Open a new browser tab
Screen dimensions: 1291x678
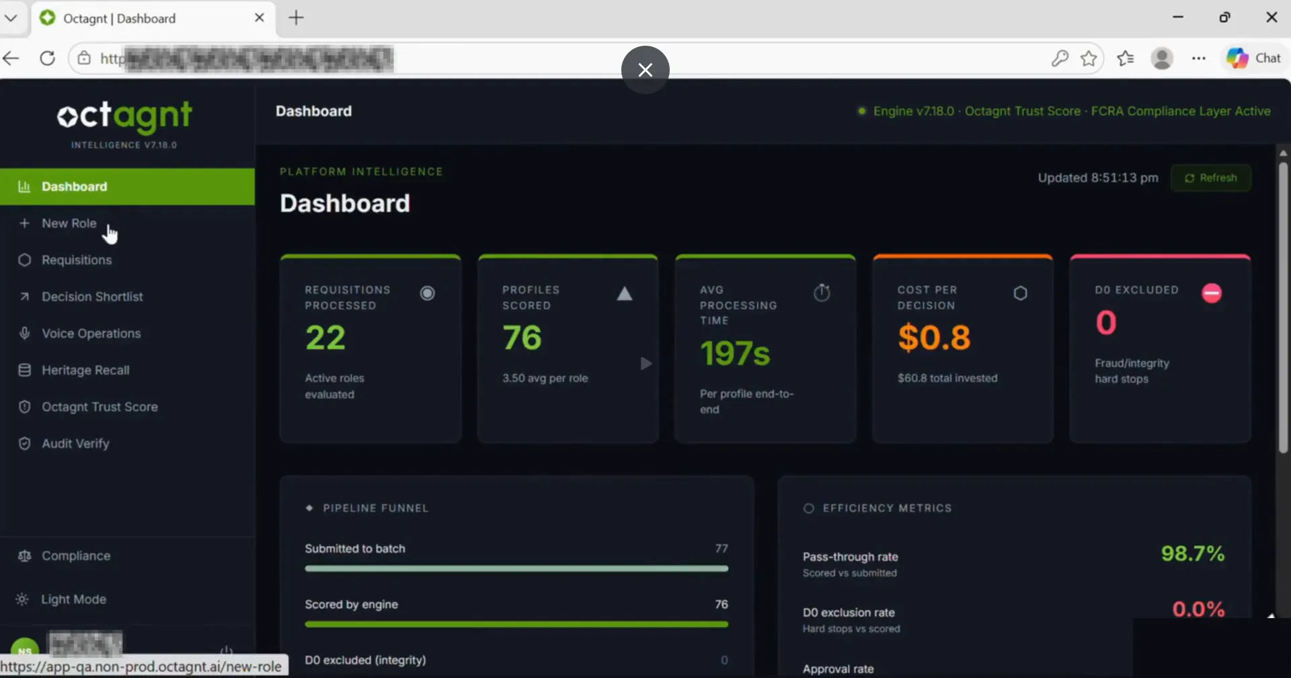296,17
